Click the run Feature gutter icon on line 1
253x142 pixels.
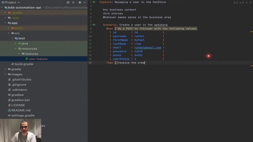click(94, 2)
